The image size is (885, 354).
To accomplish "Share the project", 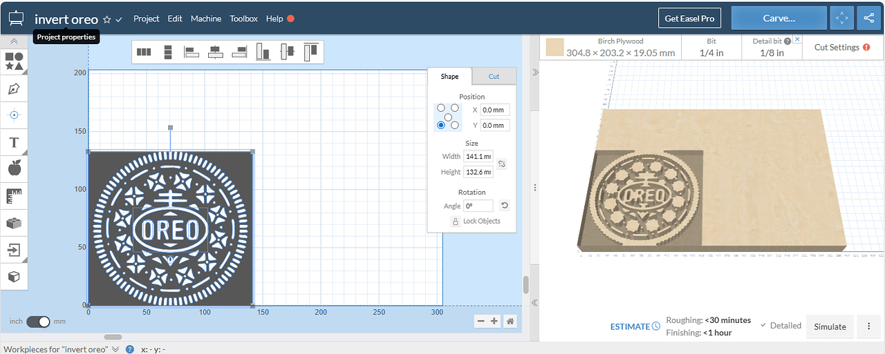I will pyautogui.click(x=869, y=18).
